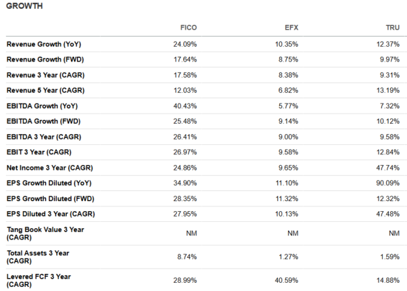Click the TRU column header
407x291 pixels.
[392, 28]
